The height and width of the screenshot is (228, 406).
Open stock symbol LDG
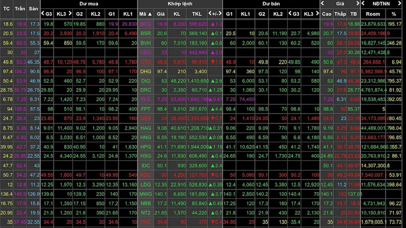(x=145, y=185)
